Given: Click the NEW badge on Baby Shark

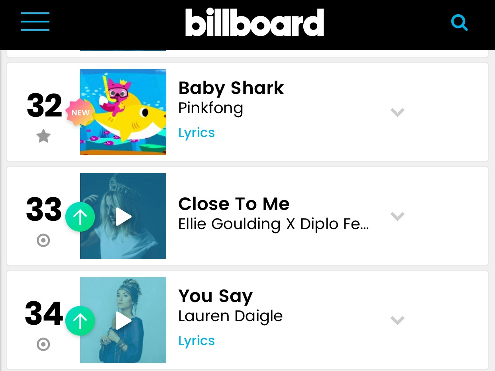Looking at the screenshot, I should (x=80, y=112).
